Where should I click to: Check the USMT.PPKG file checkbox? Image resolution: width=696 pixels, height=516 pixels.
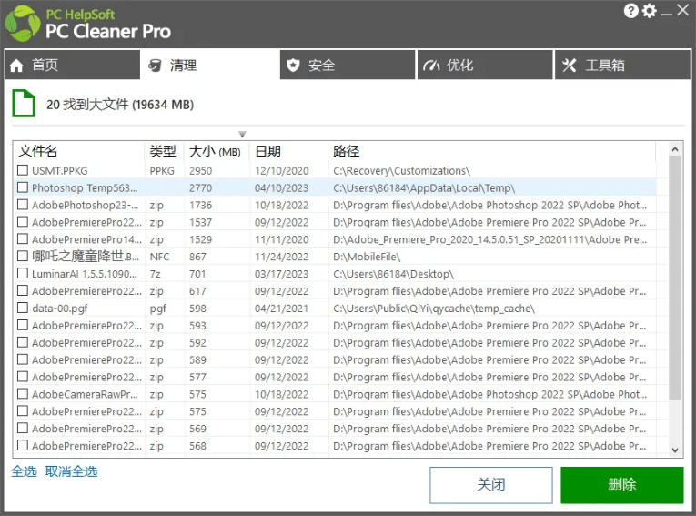pyautogui.click(x=23, y=170)
